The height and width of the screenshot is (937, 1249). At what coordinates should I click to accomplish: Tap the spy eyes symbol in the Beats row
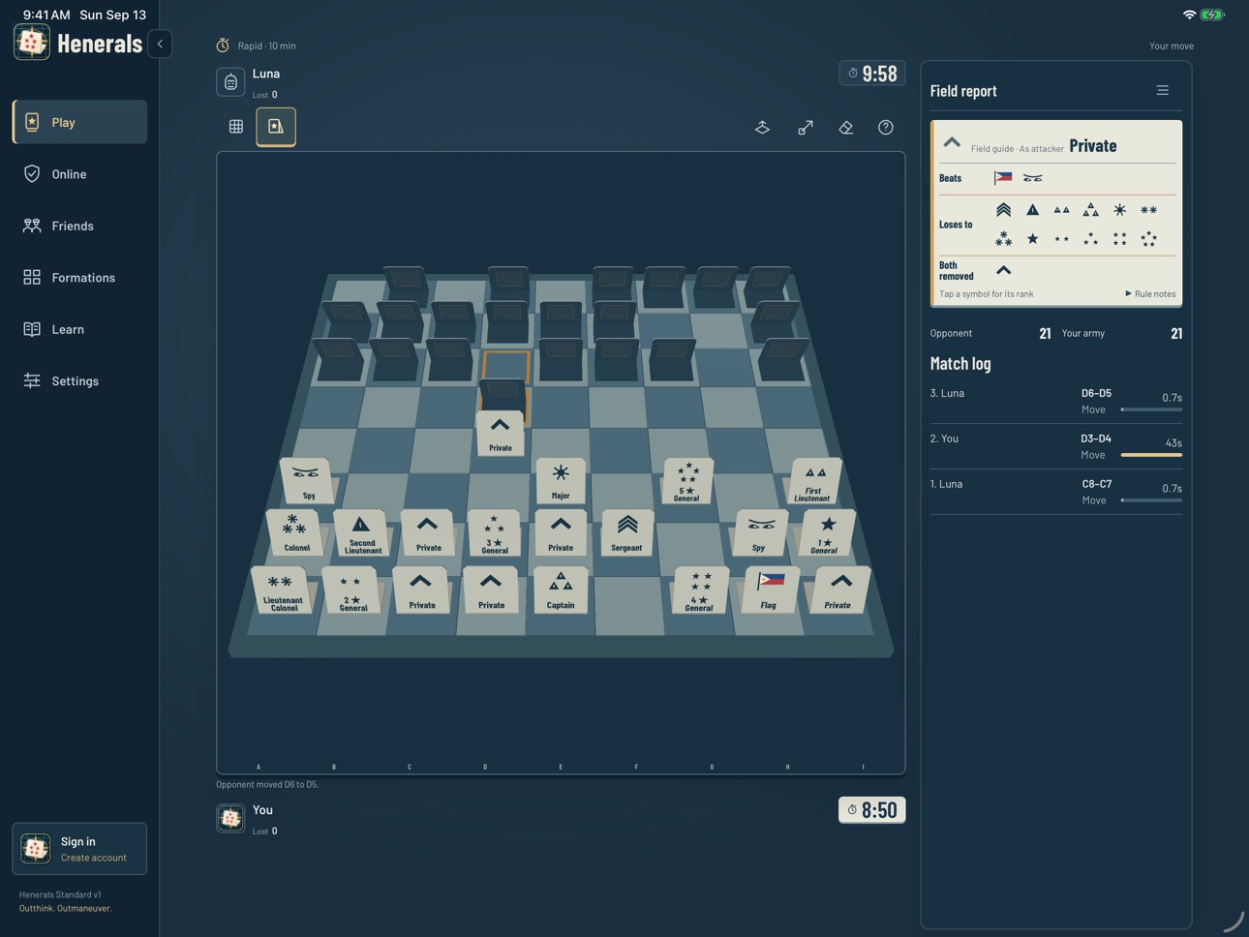click(1032, 178)
